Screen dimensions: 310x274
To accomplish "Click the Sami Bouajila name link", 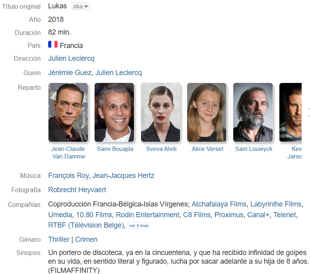I will [x=115, y=149].
